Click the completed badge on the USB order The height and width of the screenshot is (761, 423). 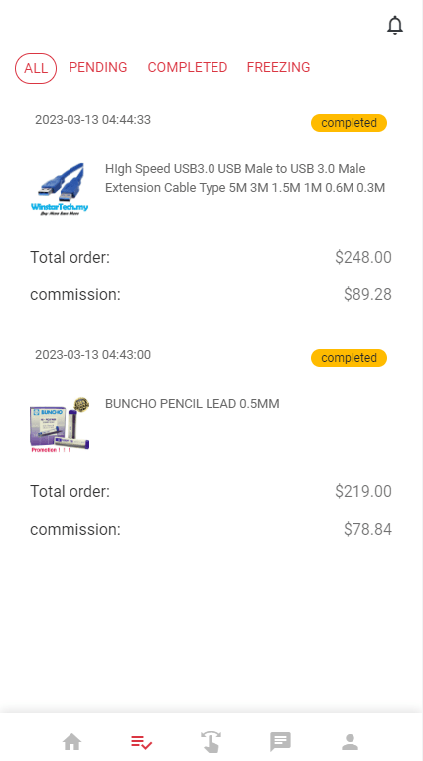tap(349, 123)
